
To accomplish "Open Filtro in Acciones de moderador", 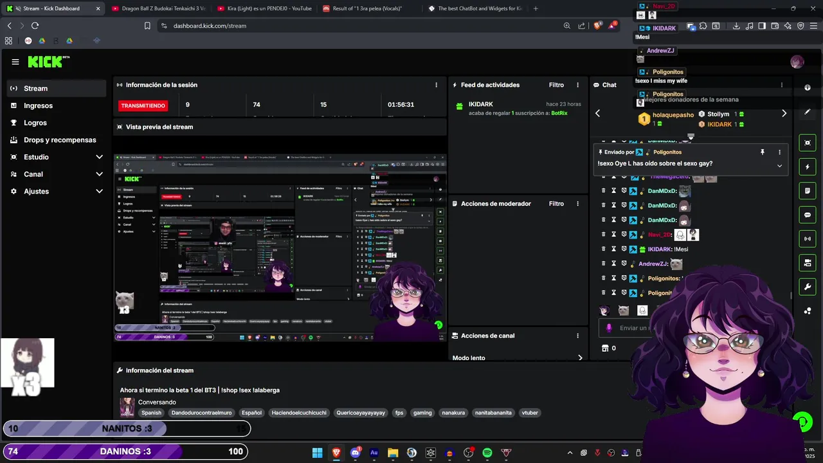I will click(556, 204).
